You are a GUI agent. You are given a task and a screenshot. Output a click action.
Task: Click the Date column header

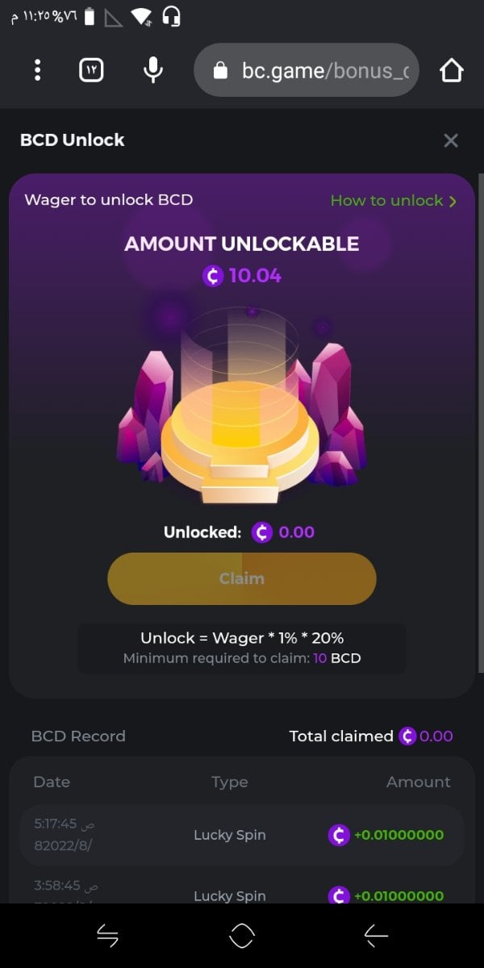pyautogui.click(x=52, y=782)
